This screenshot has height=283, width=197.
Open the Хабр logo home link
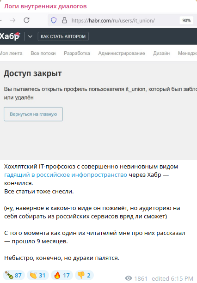coord(10,36)
